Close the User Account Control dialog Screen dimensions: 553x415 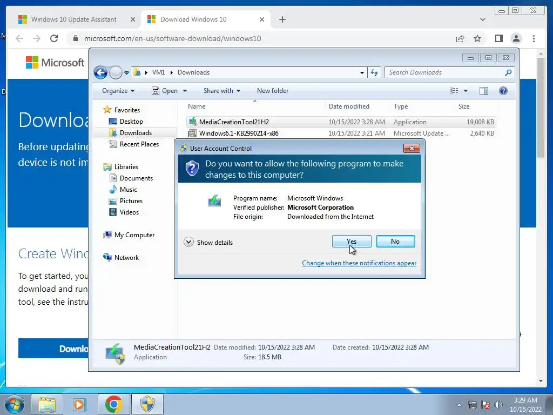pyautogui.click(x=412, y=148)
